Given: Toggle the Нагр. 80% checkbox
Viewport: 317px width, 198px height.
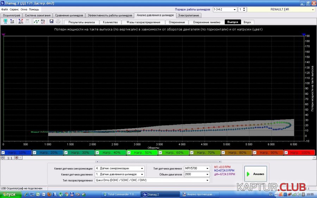Looking at the screenshot, I should point(223,153).
